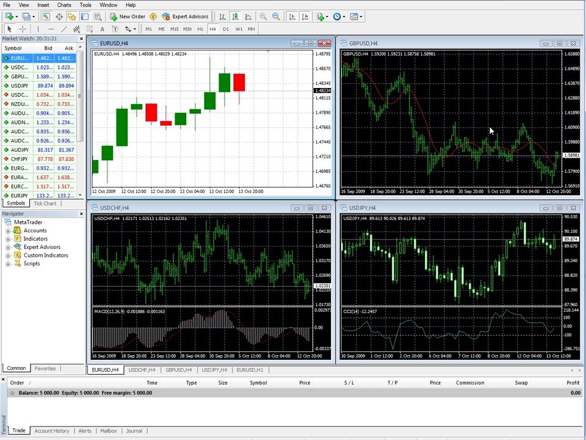Expand the Custom Indicators node in Navigator
This screenshot has width=586, height=440.
pos(8,255)
